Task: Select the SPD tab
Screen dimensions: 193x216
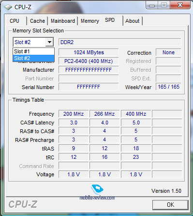Action: point(112,20)
